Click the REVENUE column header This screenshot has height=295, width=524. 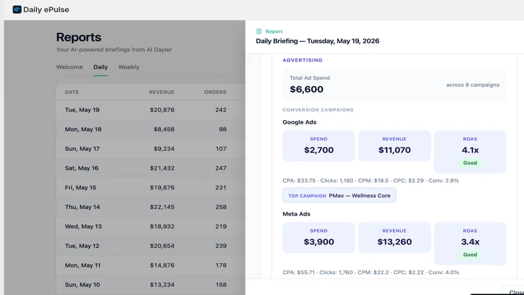point(162,92)
